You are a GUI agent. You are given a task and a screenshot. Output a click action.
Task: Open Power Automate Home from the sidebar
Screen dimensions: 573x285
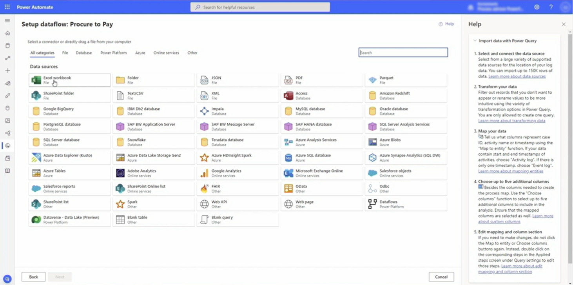(x=7, y=33)
